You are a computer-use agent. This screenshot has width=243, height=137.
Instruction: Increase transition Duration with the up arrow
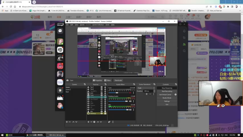(x=154, y=90)
